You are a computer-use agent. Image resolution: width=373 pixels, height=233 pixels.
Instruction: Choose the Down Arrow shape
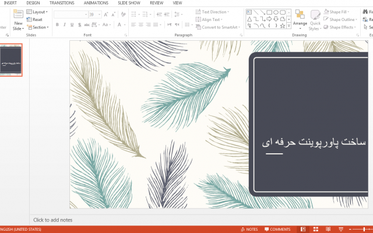tap(276, 19)
